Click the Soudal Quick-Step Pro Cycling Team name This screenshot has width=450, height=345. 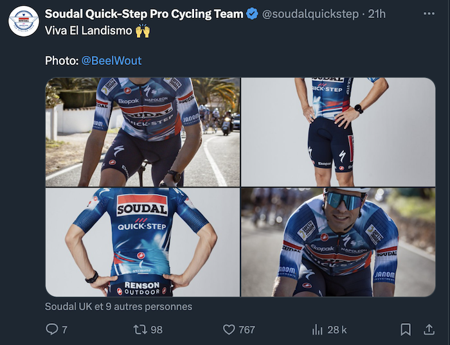click(144, 13)
